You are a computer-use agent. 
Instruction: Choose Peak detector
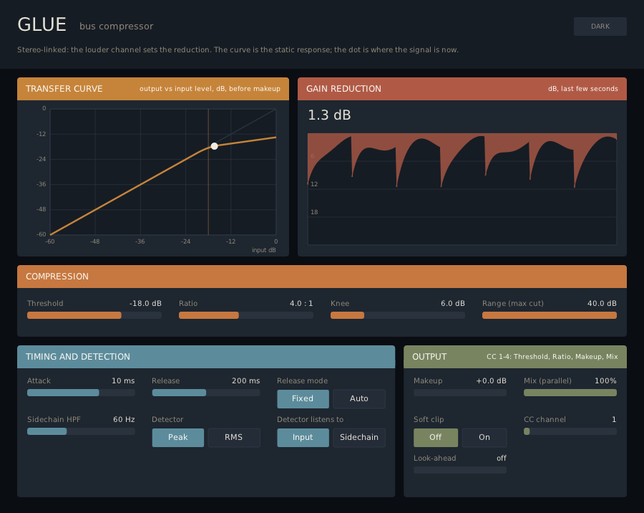pyautogui.click(x=178, y=437)
